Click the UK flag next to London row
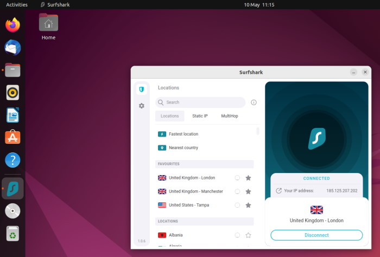Viewport: 380px width, 257px height. click(x=162, y=178)
